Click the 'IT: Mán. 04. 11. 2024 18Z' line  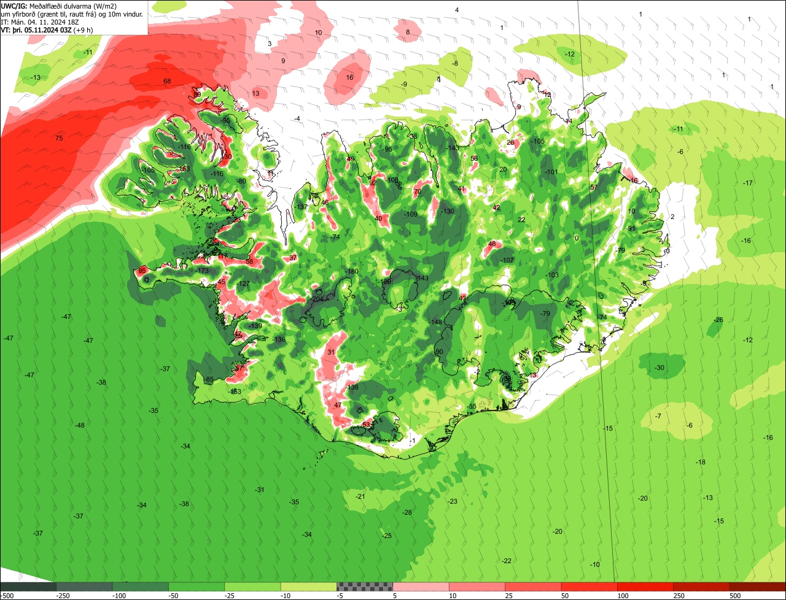[x=39, y=21]
